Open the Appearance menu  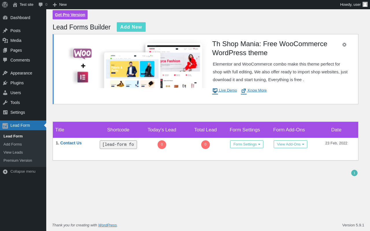coord(23,73)
